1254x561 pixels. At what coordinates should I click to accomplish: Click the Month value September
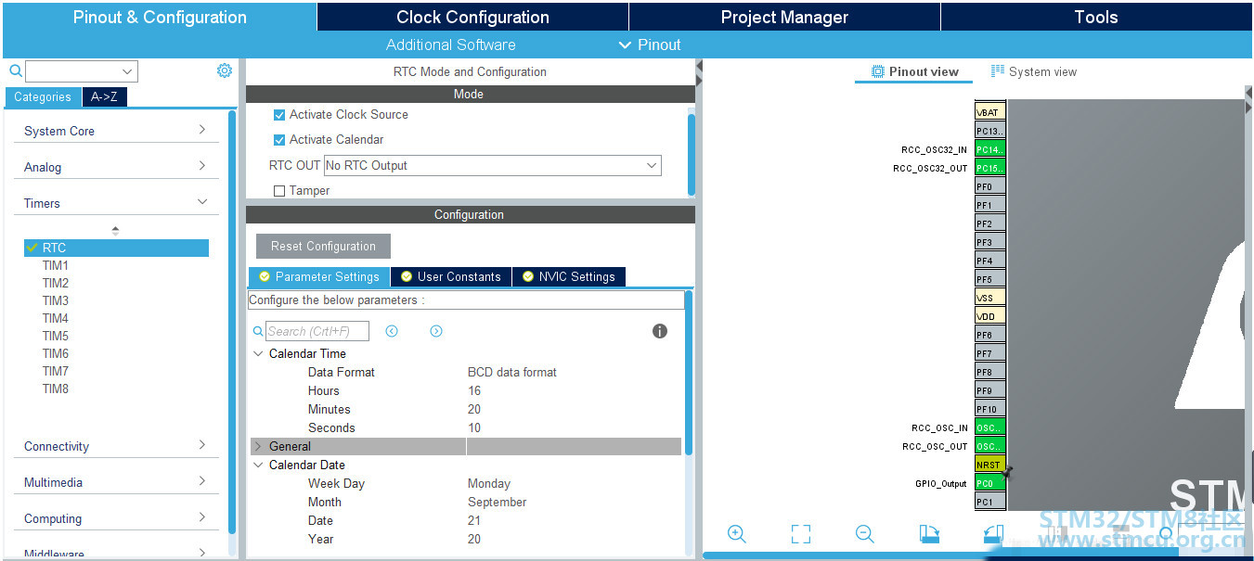click(497, 502)
